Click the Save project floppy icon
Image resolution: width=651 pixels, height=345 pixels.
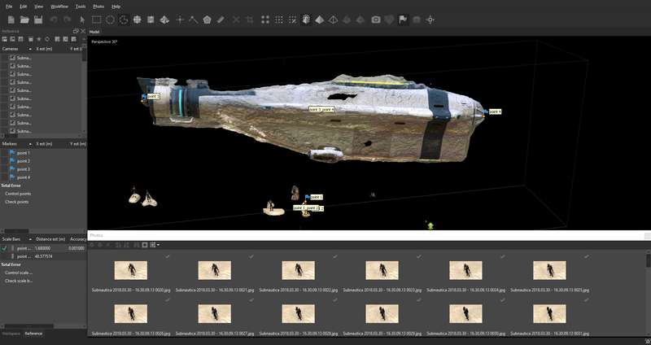(38, 20)
